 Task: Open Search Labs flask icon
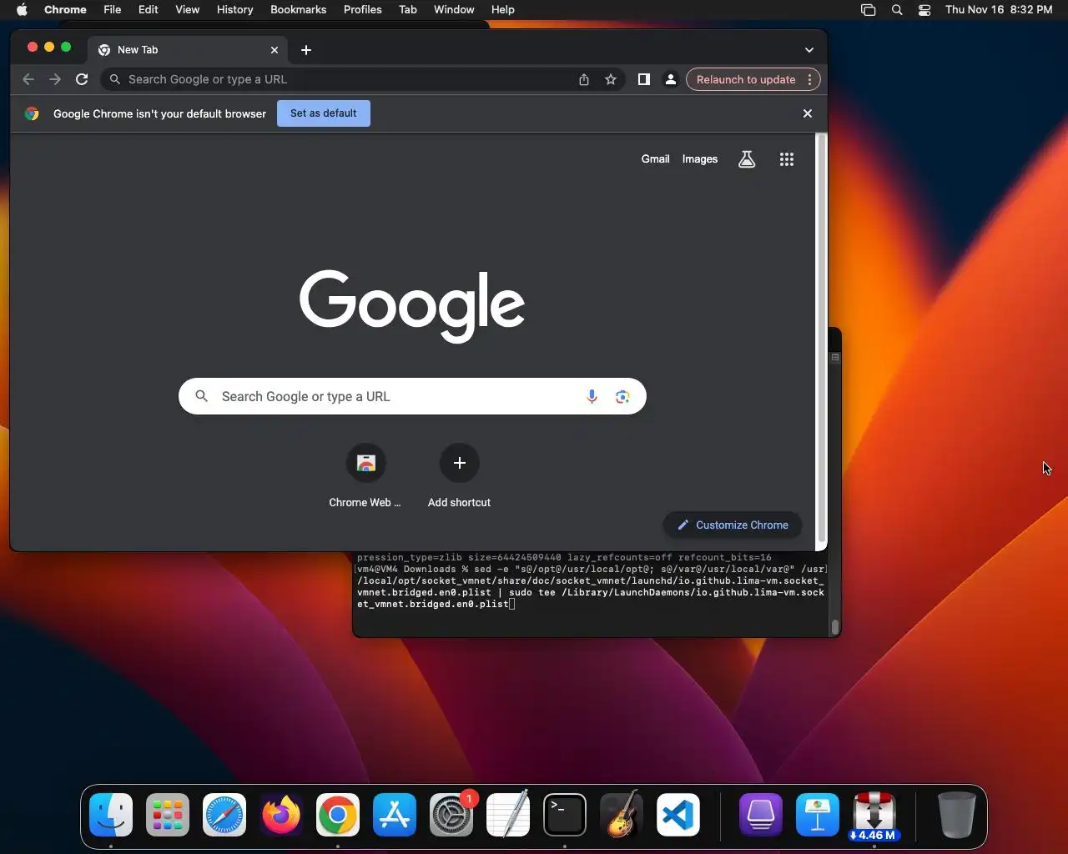pyautogui.click(x=747, y=159)
